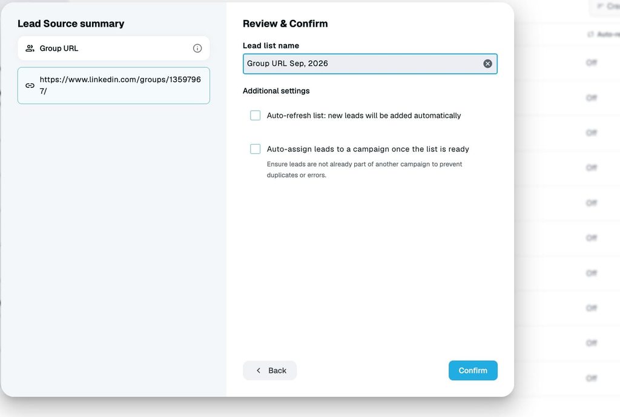Clear the lead list name field with the X icon
Viewport: 620px width, 417px height.
pyautogui.click(x=487, y=64)
